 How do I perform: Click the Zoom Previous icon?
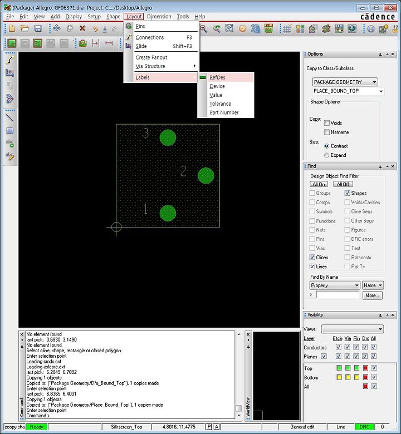(217, 28)
